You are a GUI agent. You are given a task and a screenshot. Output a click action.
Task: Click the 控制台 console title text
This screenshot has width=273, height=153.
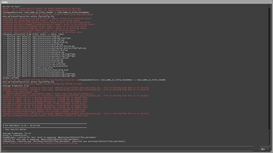pyautogui.click(x=5, y=2)
